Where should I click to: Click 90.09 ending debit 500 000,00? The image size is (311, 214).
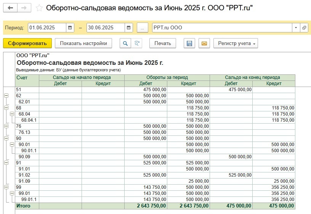point(231,157)
